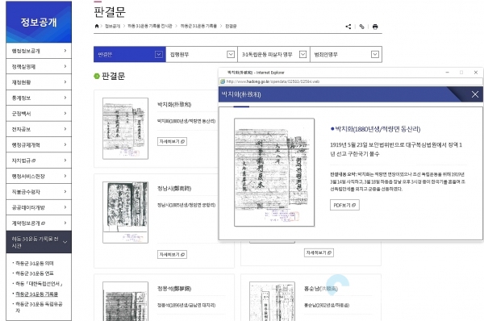Viewport: 484px width, 321px height.
Task: Select the 3·1독립운동 피살자 명부 tab
Action: click(x=273, y=54)
